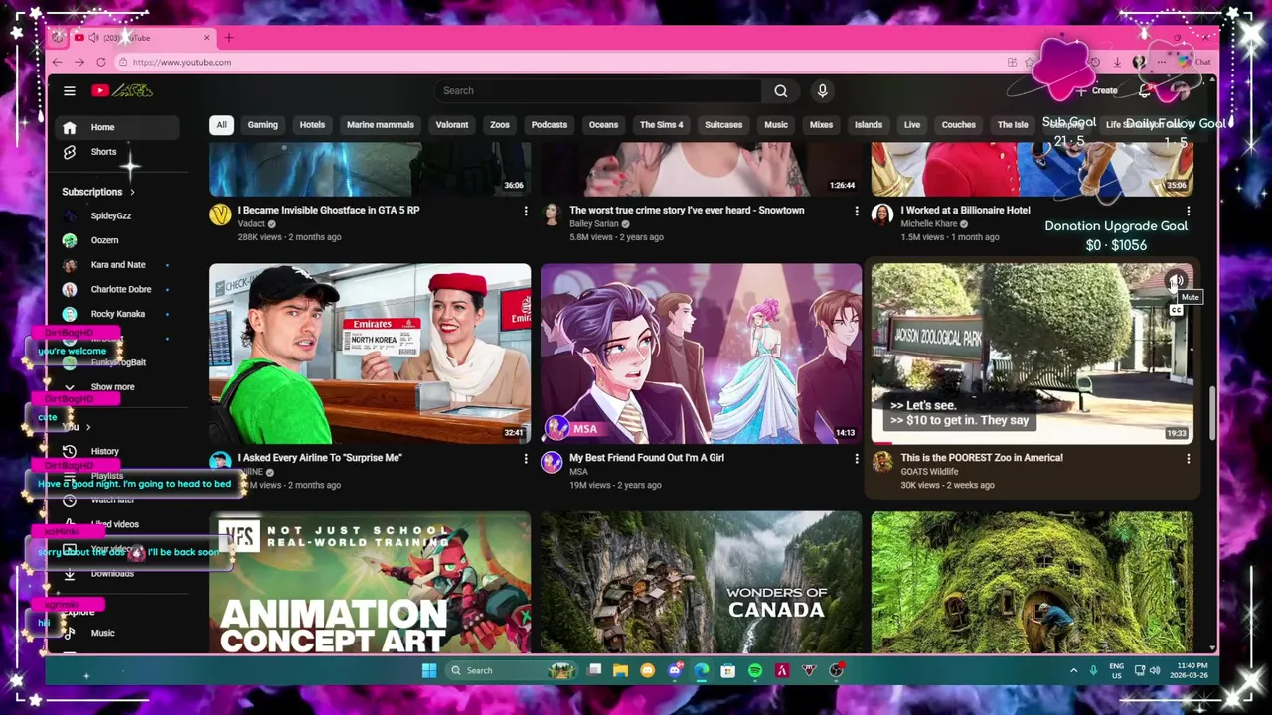The image size is (1272, 715).
Task: Open browser history icon
Action: [x=1094, y=62]
